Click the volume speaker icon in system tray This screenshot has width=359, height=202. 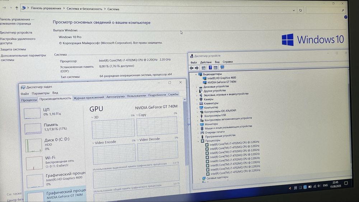coord(319,186)
